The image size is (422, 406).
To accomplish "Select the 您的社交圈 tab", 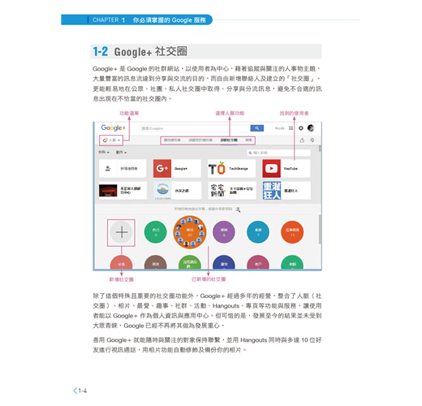I will pyautogui.click(x=229, y=140).
